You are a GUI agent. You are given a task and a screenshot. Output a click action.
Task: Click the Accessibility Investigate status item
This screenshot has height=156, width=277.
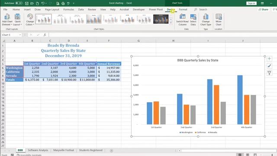click(29, 155)
